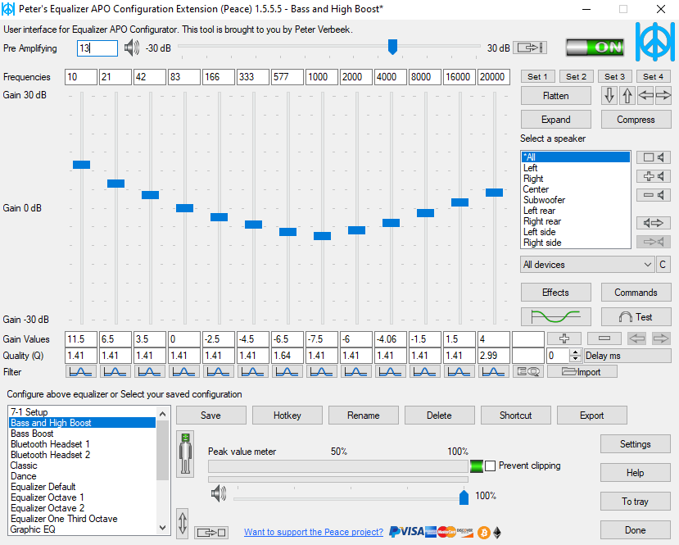Load the Set 3 preset
The height and width of the screenshot is (545, 679).
point(615,77)
